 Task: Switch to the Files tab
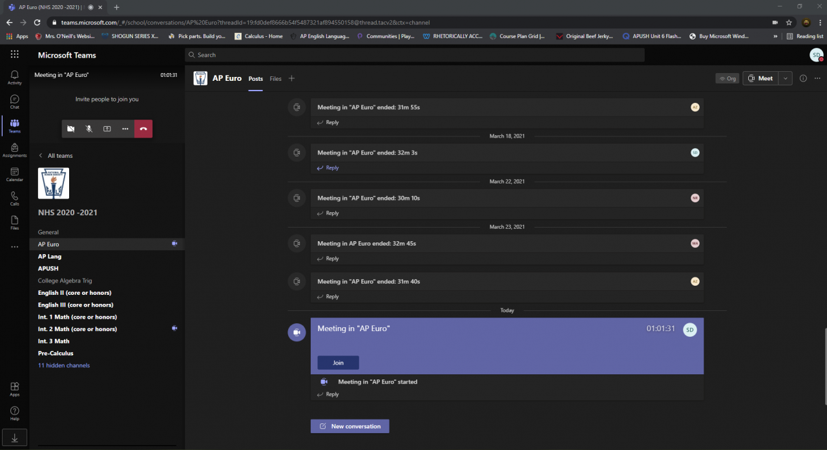[x=275, y=79]
